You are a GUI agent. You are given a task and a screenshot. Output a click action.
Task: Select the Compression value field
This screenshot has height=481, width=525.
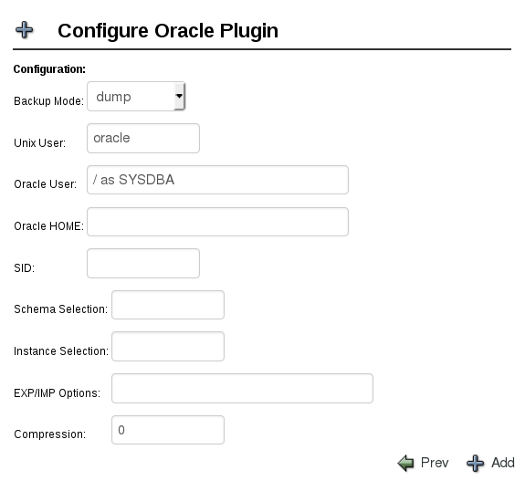coord(168,430)
